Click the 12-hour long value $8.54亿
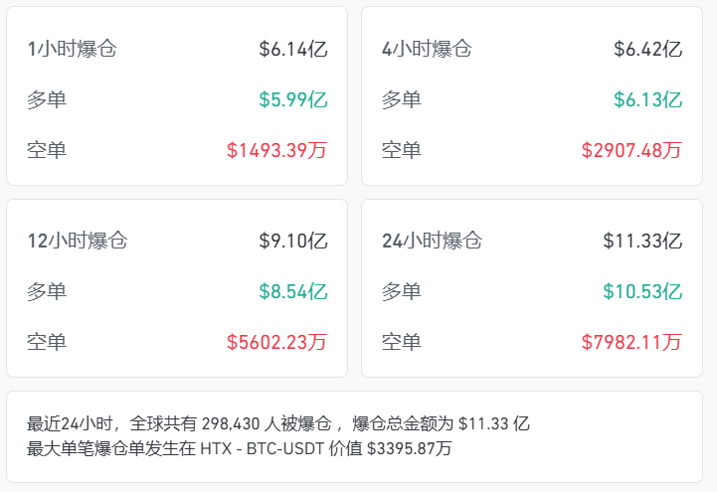Screen dimensions: 717x492 coord(292,291)
